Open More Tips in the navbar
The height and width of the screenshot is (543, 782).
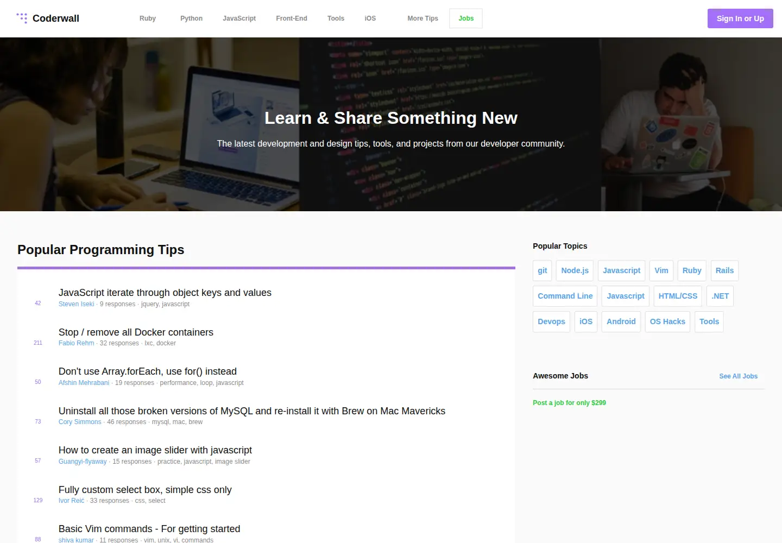click(422, 18)
